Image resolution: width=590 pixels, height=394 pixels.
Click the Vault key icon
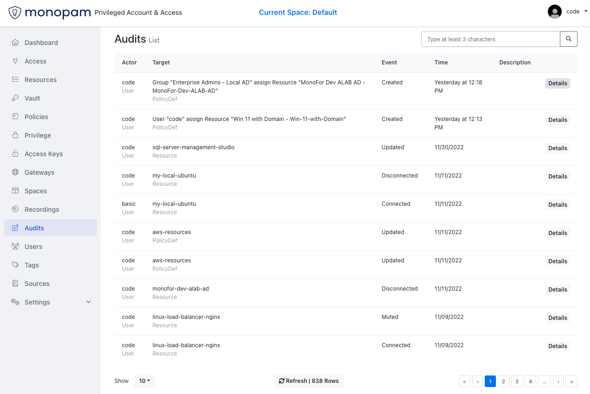coord(15,98)
